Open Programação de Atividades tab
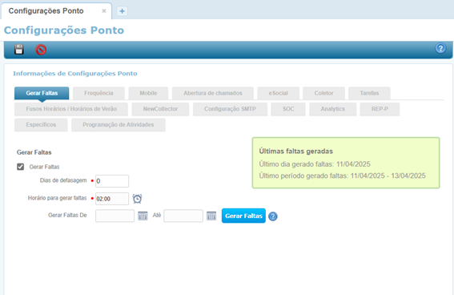This screenshot has height=295, width=454. point(119,125)
